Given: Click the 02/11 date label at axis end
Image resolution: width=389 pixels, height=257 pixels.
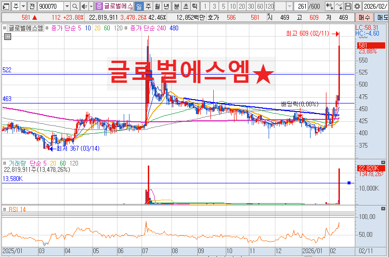Looking at the screenshot, I should point(366,251).
